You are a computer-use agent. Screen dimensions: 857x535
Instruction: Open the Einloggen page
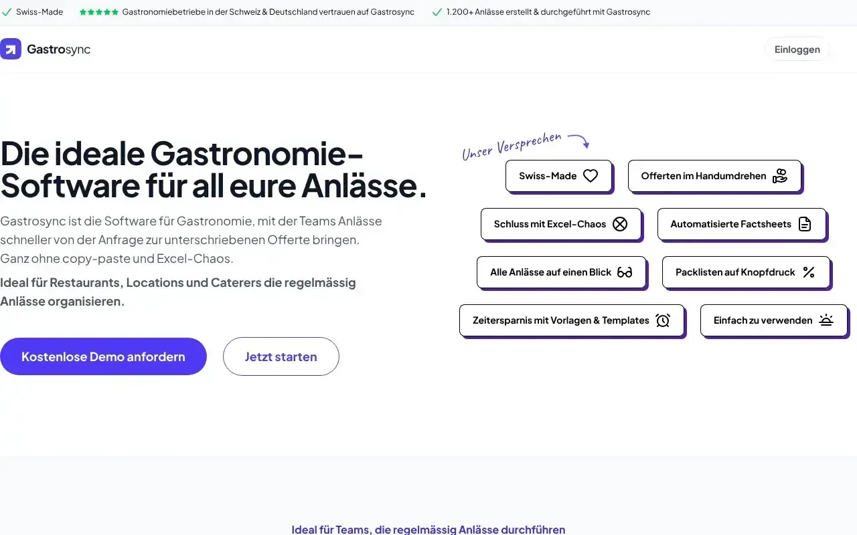click(x=797, y=49)
